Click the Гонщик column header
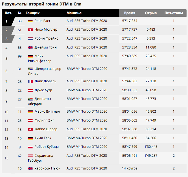This screenshot has width=188, height=177. pos(33,13)
